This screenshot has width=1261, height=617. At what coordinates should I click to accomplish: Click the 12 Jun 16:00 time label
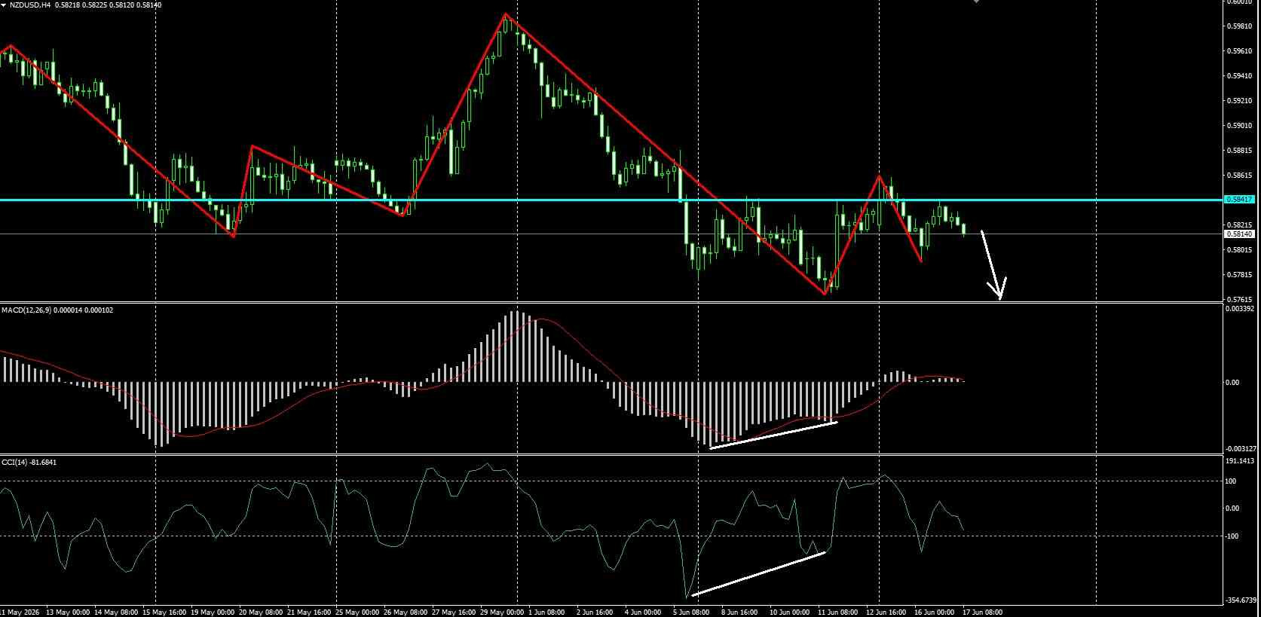point(886,612)
